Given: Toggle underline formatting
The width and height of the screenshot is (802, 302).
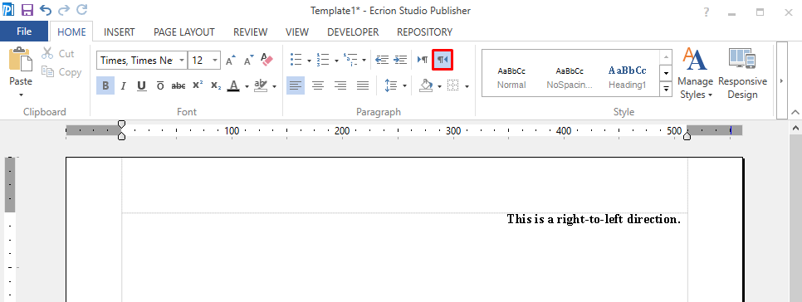Looking at the screenshot, I should pos(142,85).
